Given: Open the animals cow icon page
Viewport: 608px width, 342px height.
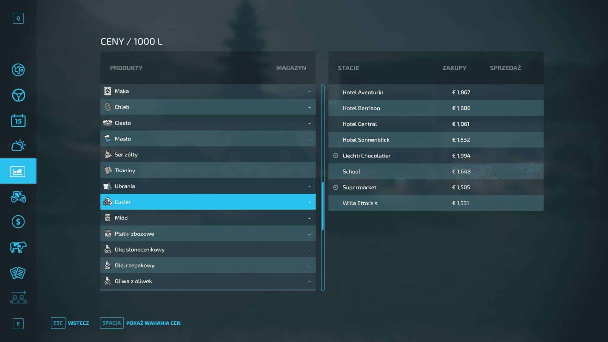Looking at the screenshot, I should click(x=18, y=247).
